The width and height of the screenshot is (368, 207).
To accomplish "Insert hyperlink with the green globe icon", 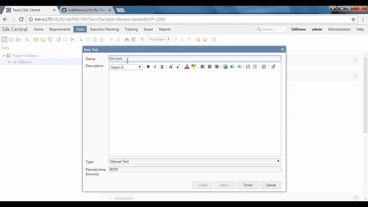I will pos(225,67).
